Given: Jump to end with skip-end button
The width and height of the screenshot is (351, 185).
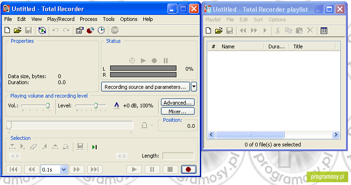Looking at the screenshot, I should pyautogui.click(x=95, y=170).
